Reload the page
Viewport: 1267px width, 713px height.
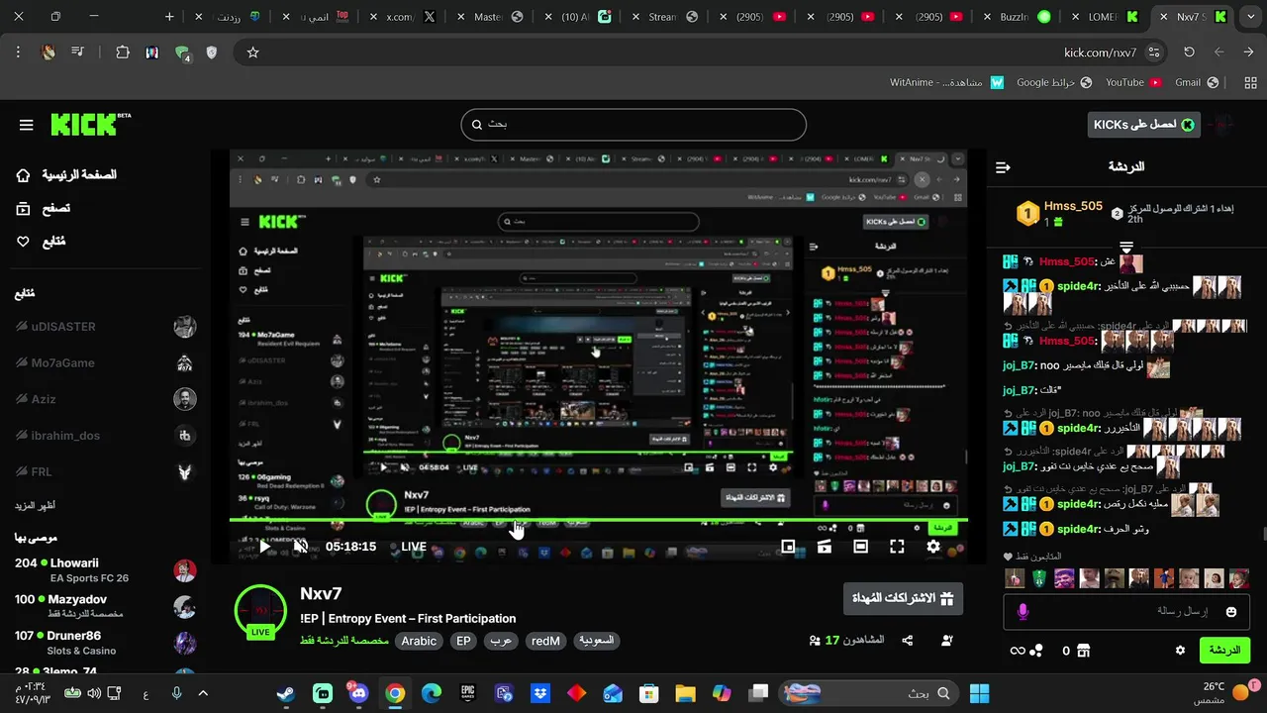tap(1189, 52)
